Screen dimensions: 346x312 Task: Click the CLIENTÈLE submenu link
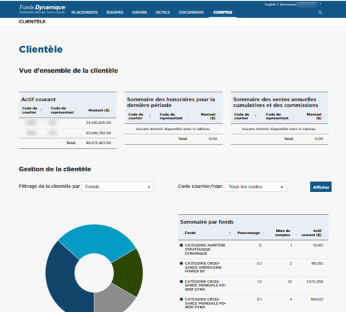click(32, 22)
